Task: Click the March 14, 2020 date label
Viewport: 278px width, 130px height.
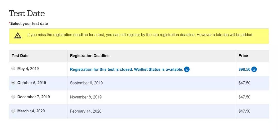Action: 31,111
